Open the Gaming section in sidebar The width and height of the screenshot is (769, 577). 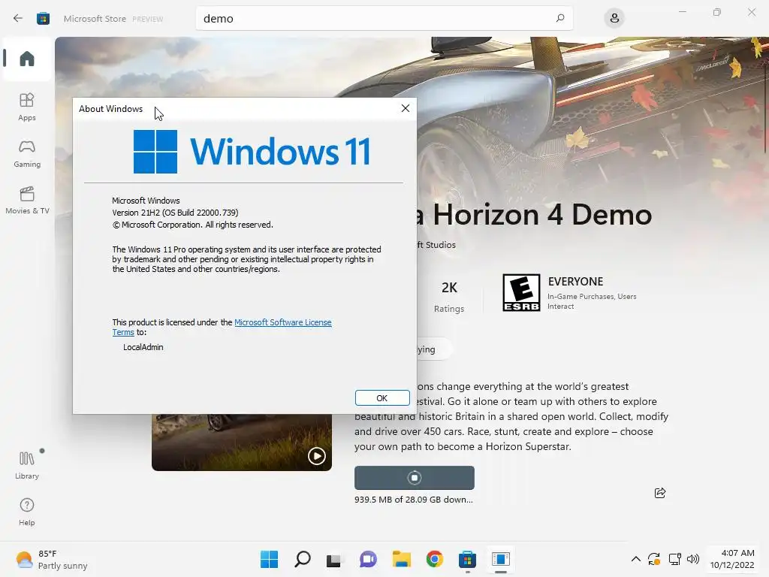(x=27, y=153)
